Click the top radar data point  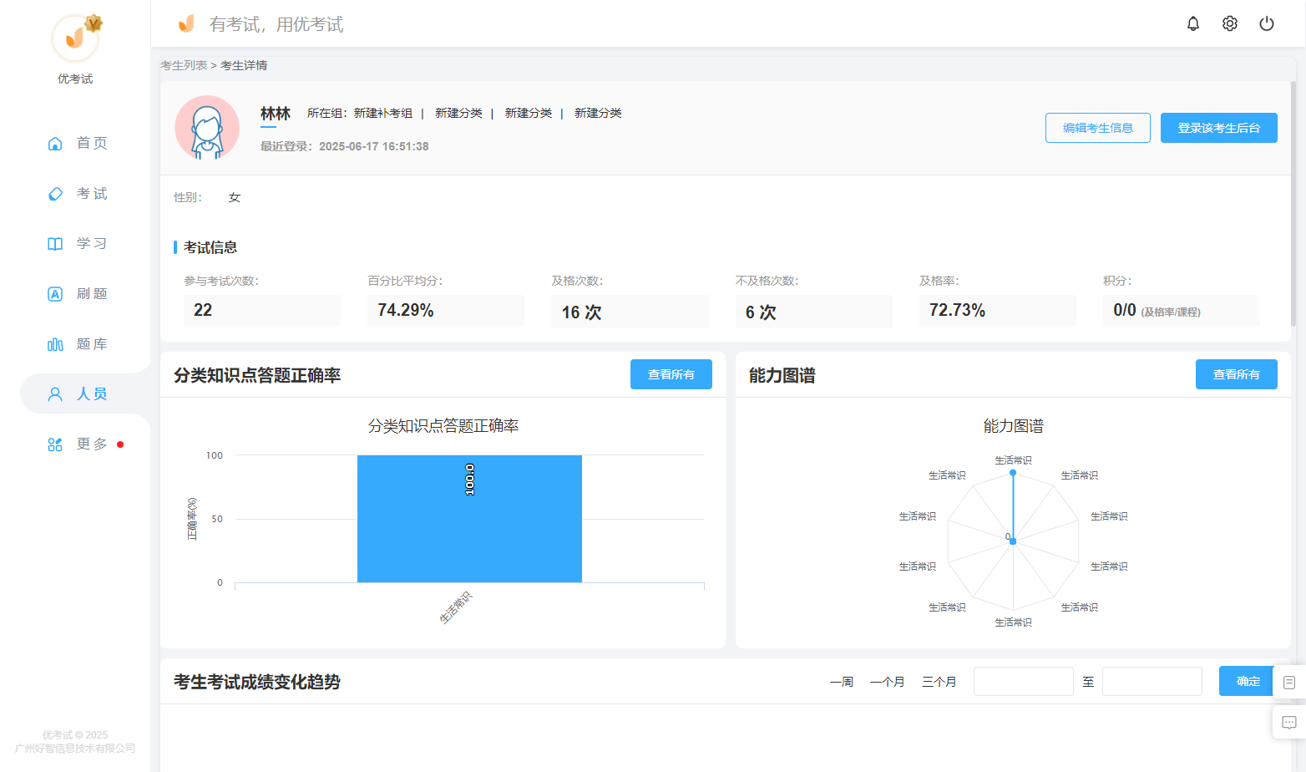point(1013,473)
